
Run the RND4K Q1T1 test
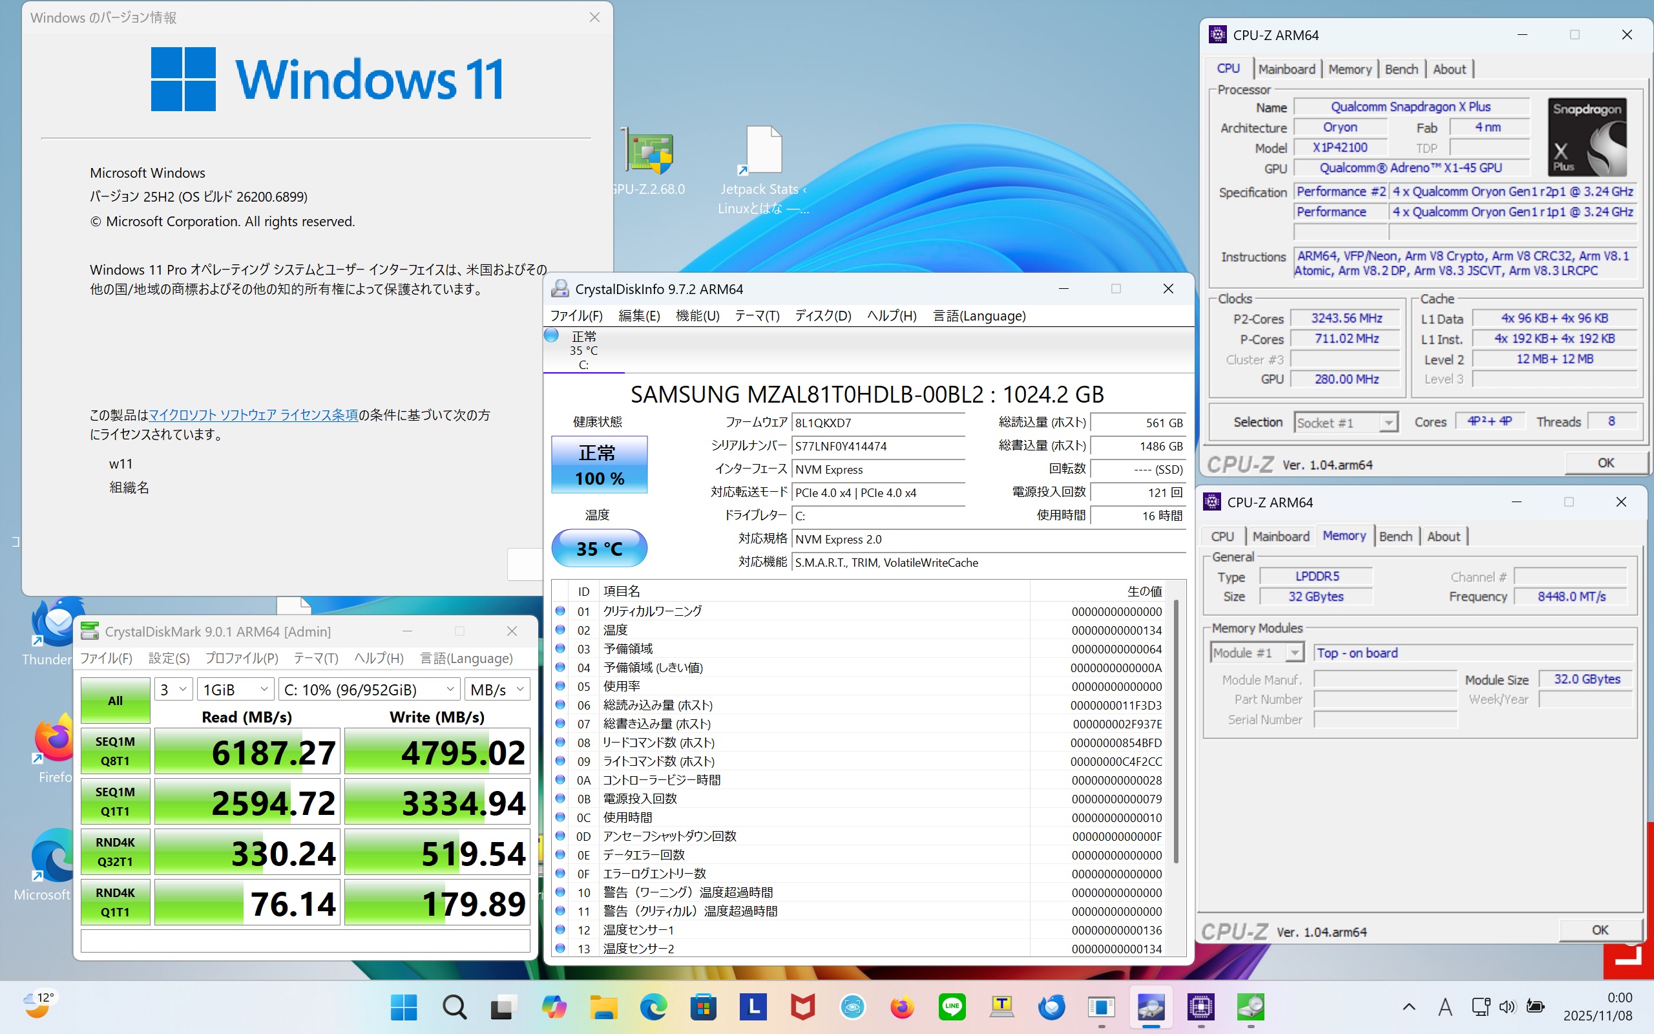click(x=116, y=902)
